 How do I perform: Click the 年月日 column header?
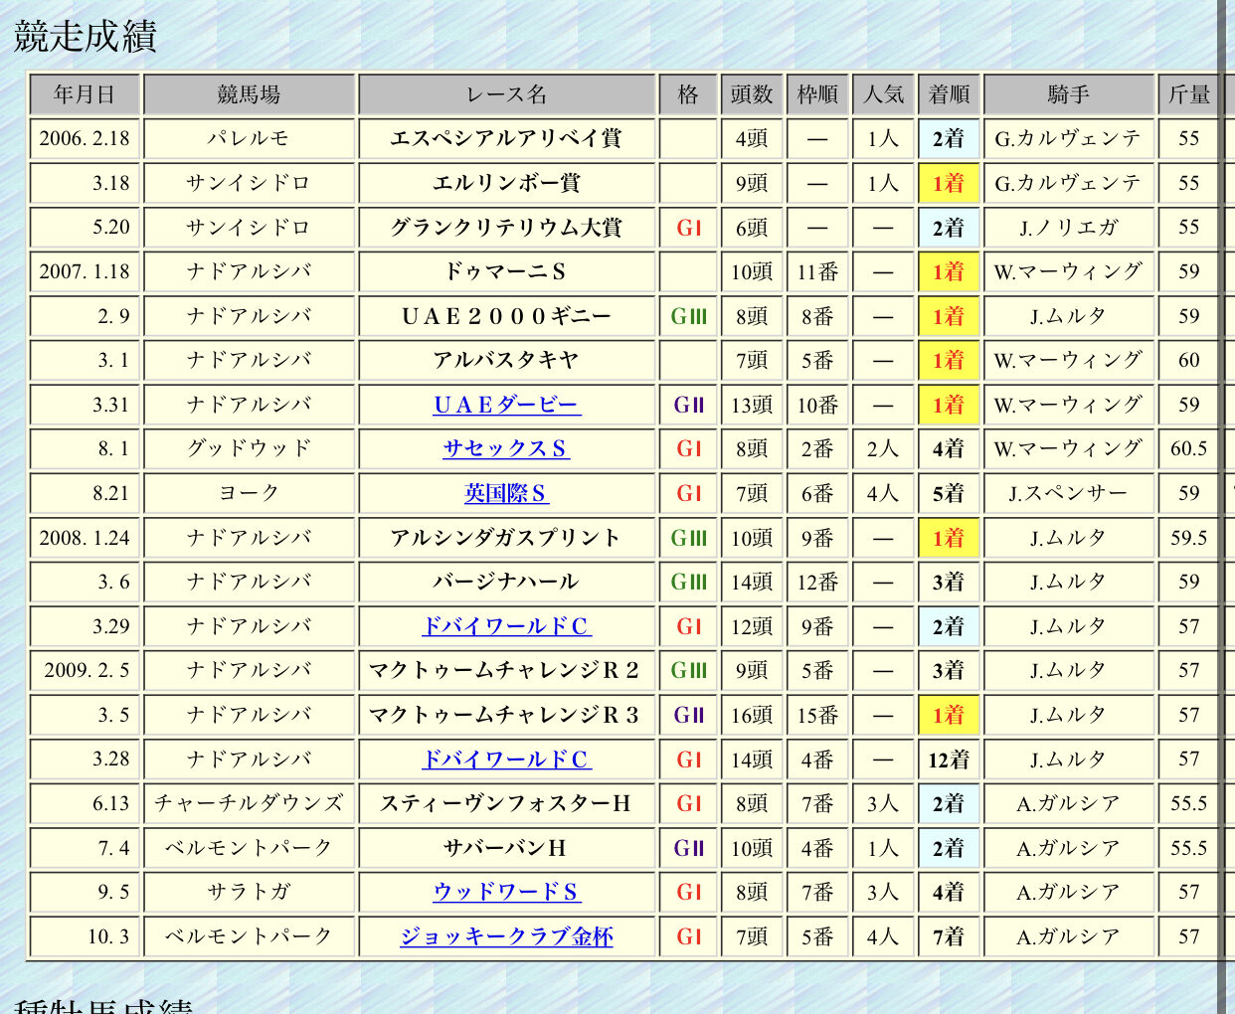[x=85, y=94]
